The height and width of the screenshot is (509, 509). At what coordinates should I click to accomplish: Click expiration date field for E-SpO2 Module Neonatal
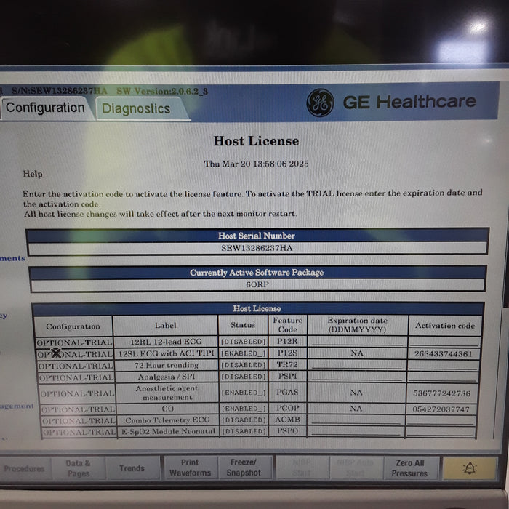tap(356, 431)
